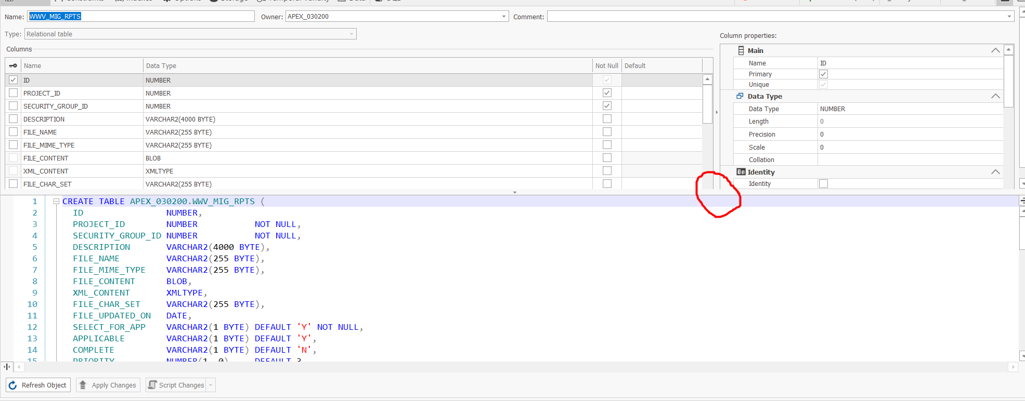Click the Precision property value field
The height and width of the screenshot is (401, 1025).
[x=910, y=135]
